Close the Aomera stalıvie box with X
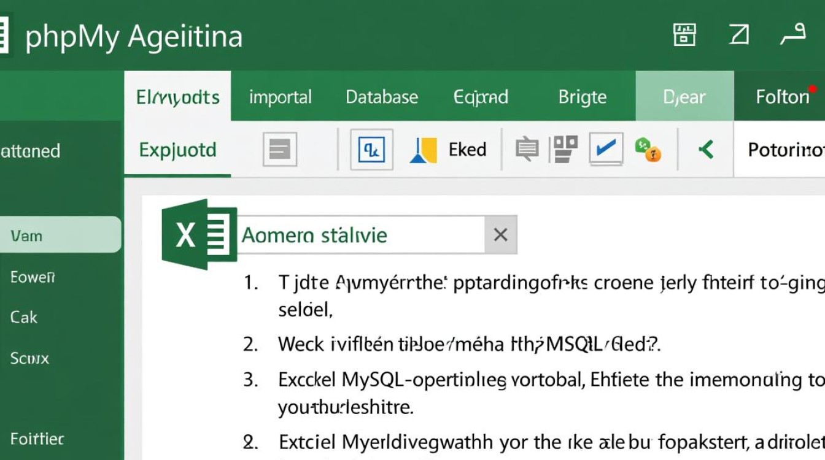This screenshot has height=460, width=825. 500,234
